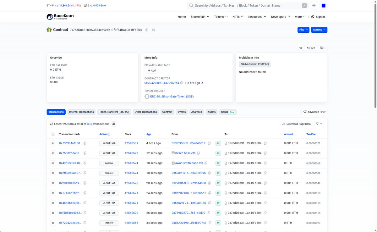Viewport: 377px width, 232px height.
Task: Click the blue Base network icon
Action: point(324,6)
